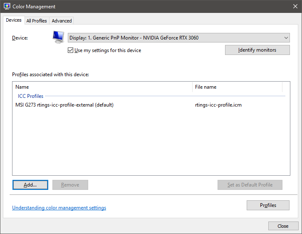Go to the Advanced tab
The image size is (302, 234).
coord(62,21)
